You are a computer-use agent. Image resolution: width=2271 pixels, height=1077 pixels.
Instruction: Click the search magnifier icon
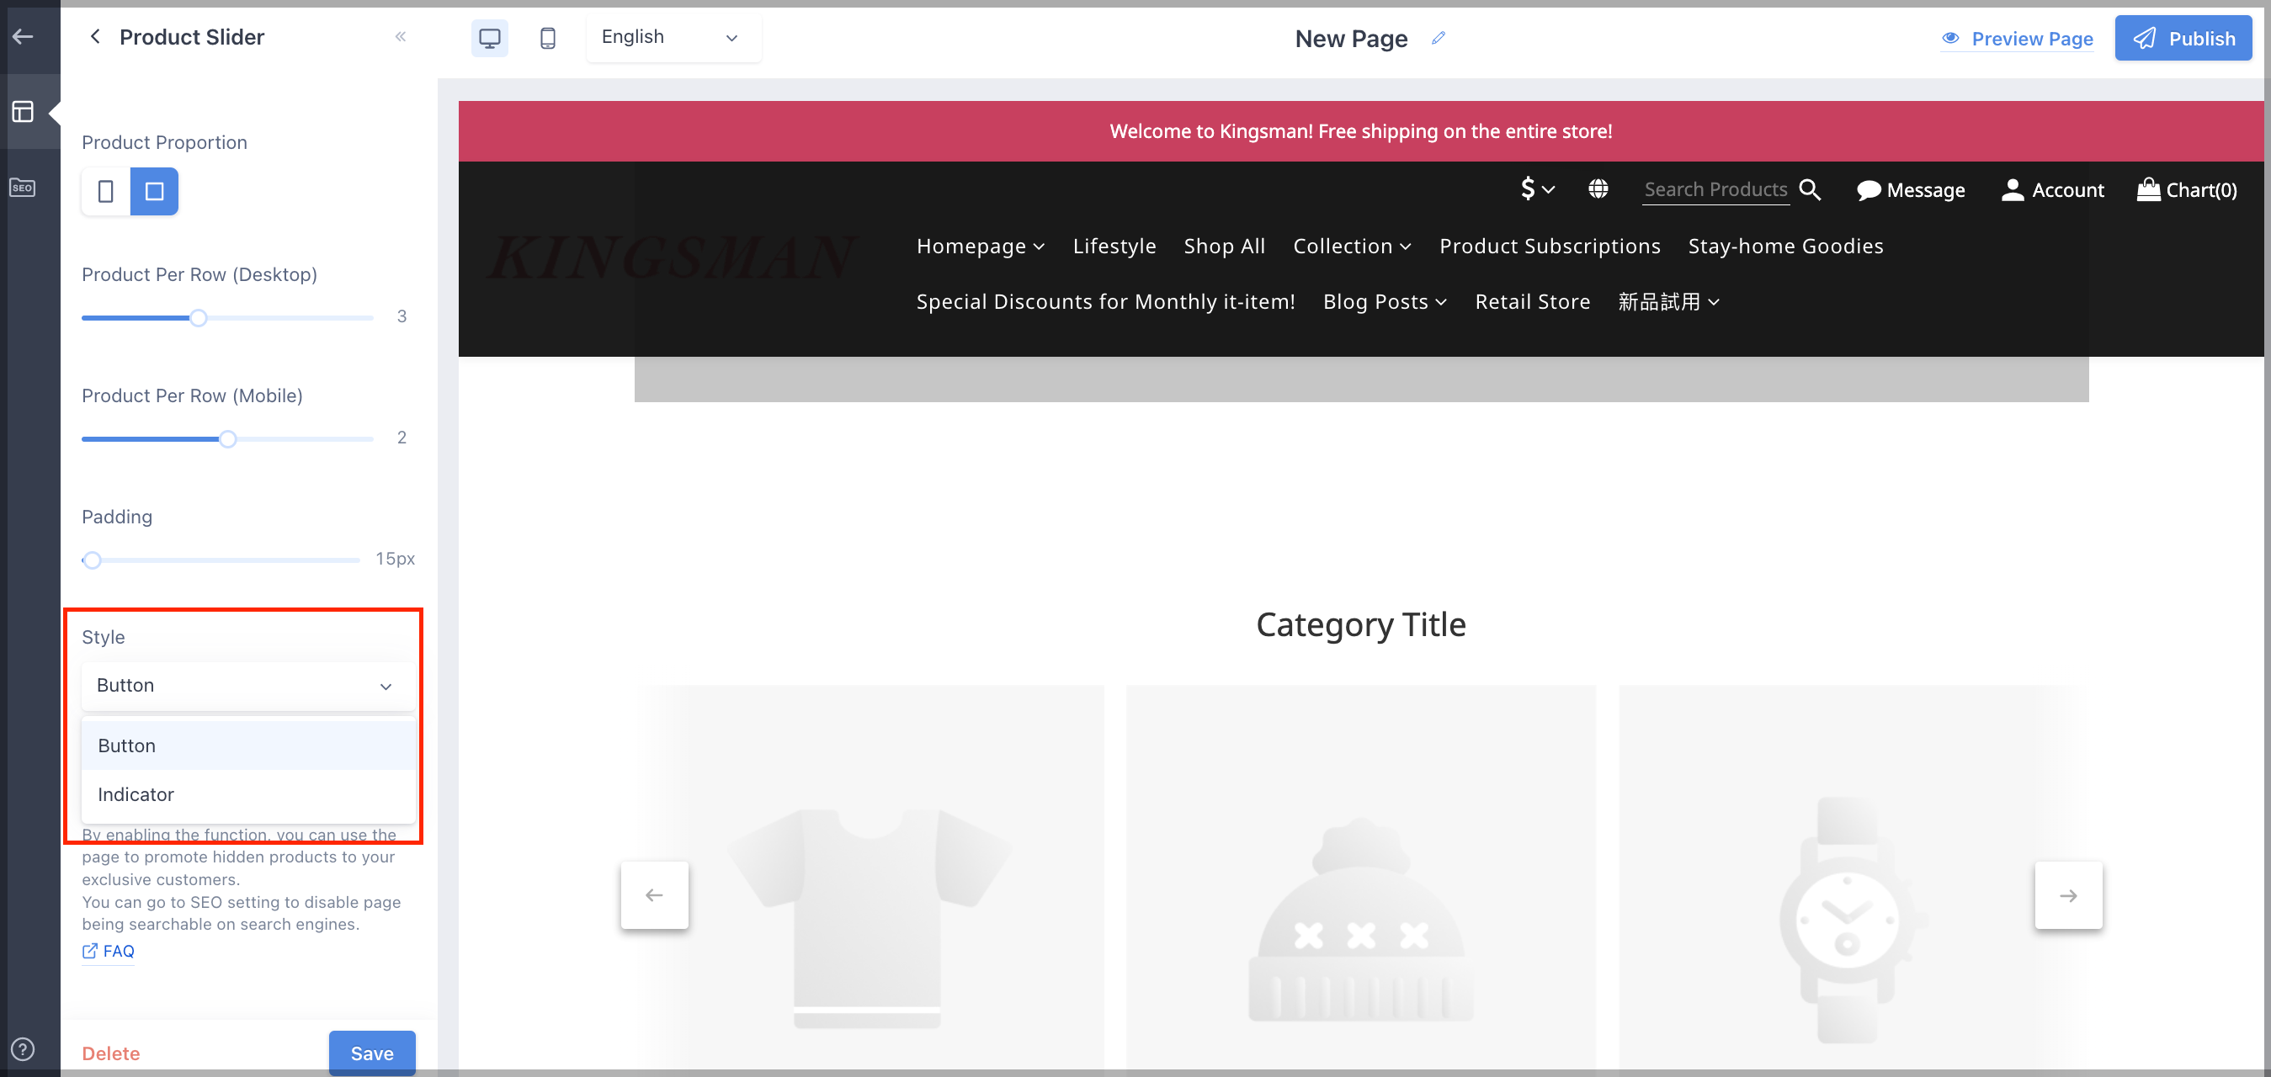tap(1810, 188)
